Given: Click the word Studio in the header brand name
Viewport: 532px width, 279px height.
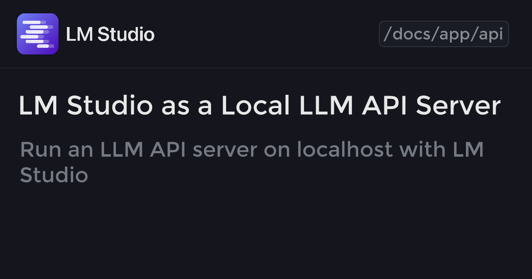Looking at the screenshot, I should (x=126, y=34).
